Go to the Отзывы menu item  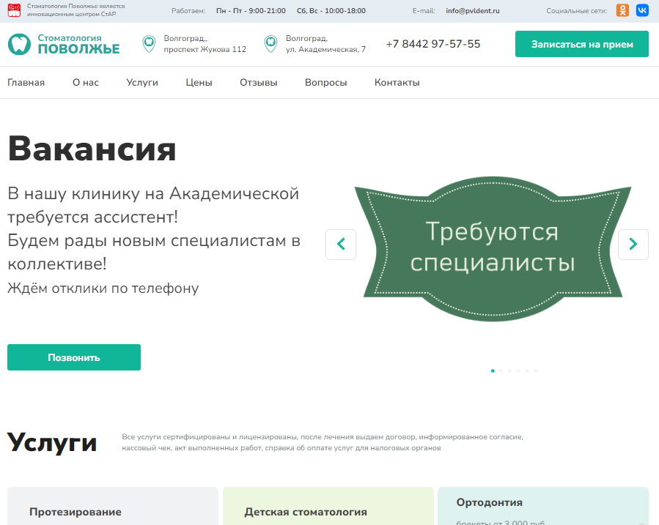coord(259,83)
